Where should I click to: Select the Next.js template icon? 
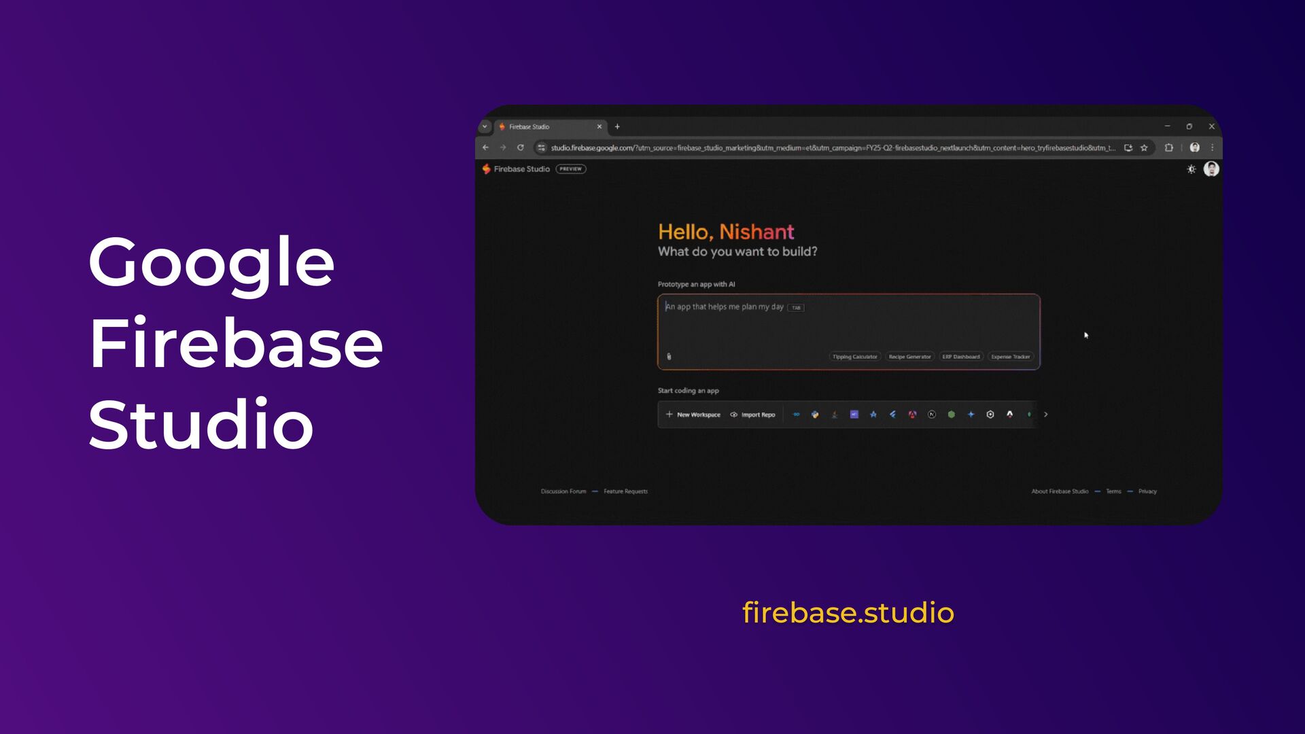[x=932, y=414]
